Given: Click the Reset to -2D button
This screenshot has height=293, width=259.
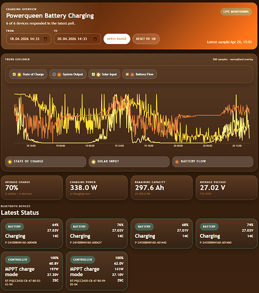Looking at the screenshot, I should (146, 39).
